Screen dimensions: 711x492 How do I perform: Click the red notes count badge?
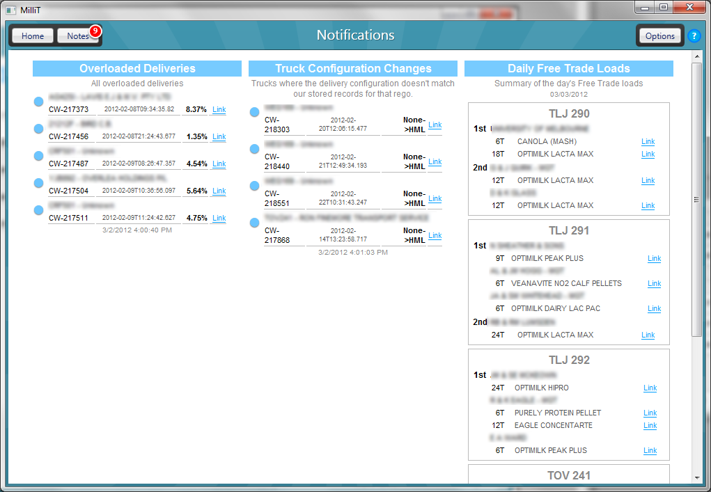tap(95, 31)
